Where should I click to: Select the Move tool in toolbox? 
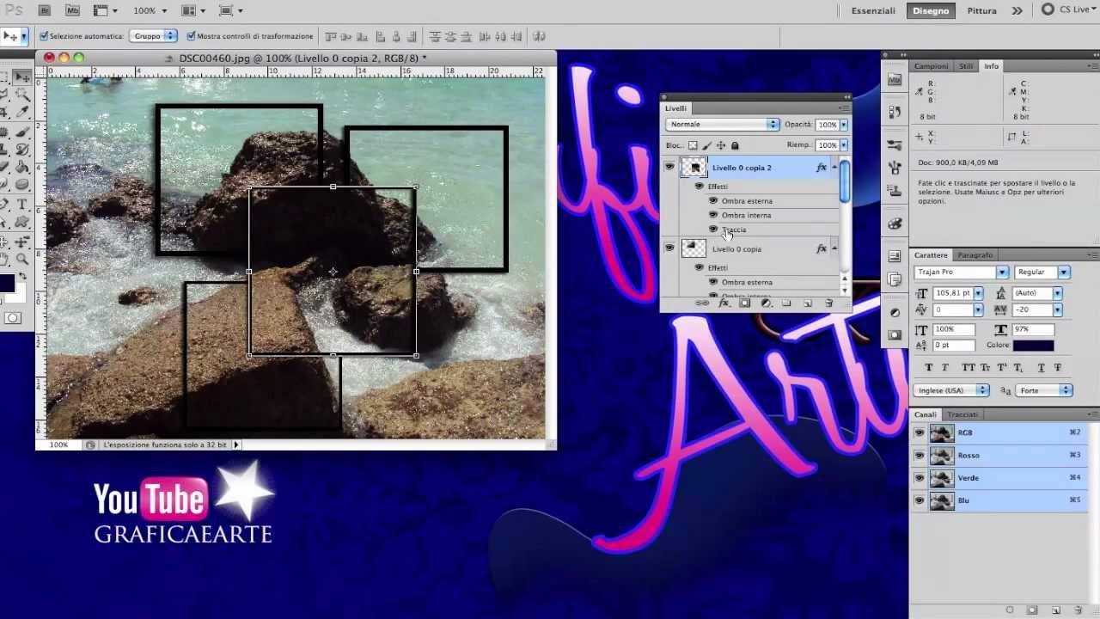[22, 77]
